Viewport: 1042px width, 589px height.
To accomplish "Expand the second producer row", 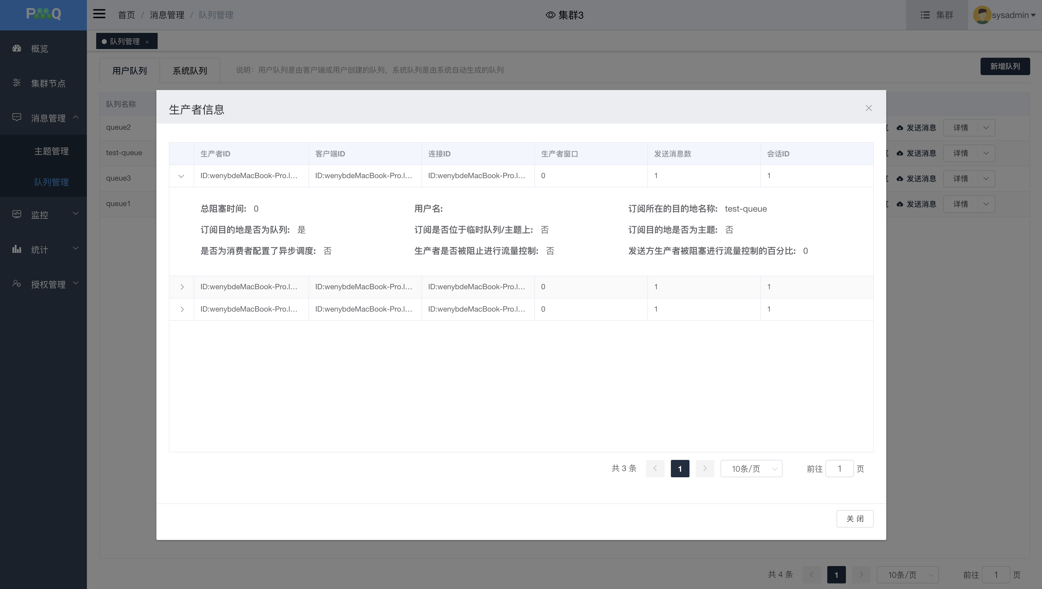I will point(182,287).
